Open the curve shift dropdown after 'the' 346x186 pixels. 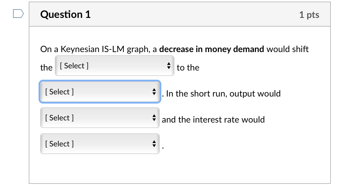114,66
